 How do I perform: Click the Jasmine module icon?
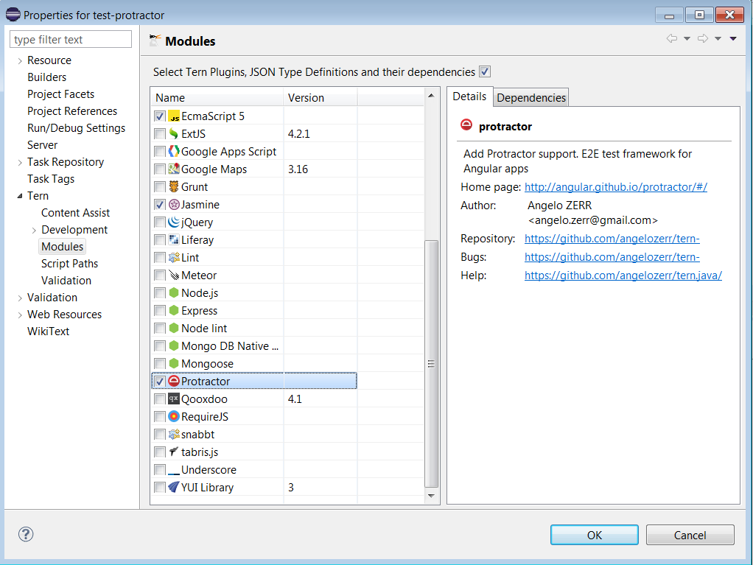(x=175, y=204)
